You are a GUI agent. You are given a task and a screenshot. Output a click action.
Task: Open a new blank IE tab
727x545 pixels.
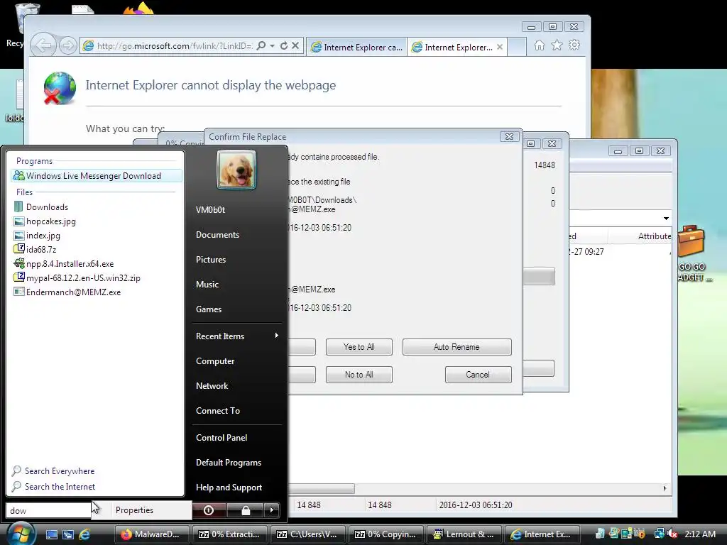[517, 47]
